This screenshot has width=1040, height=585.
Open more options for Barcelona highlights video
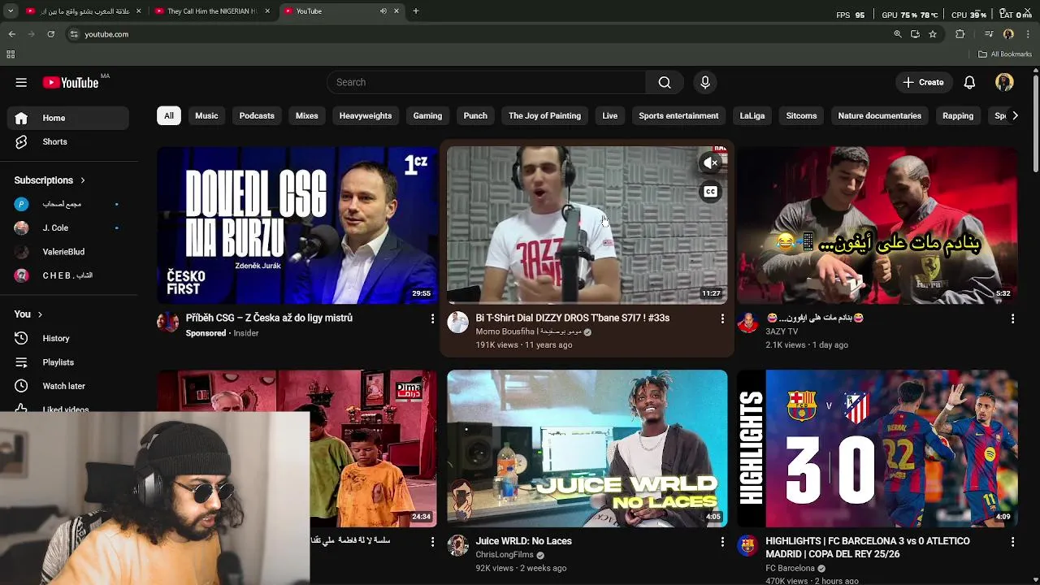(1012, 541)
